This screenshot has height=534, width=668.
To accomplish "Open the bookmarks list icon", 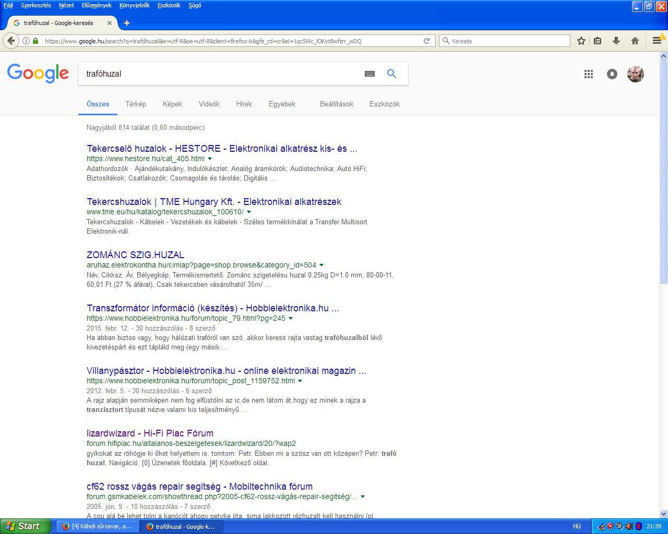I will point(598,41).
